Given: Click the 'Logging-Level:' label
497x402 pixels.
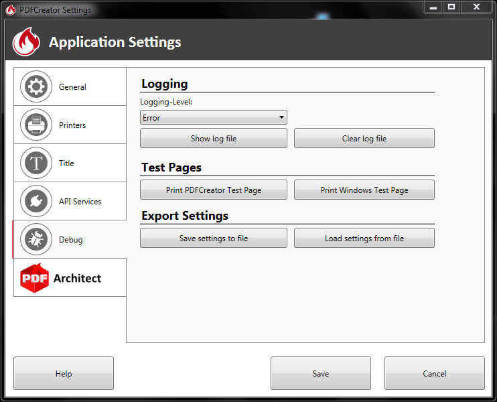Looking at the screenshot, I should tap(166, 102).
